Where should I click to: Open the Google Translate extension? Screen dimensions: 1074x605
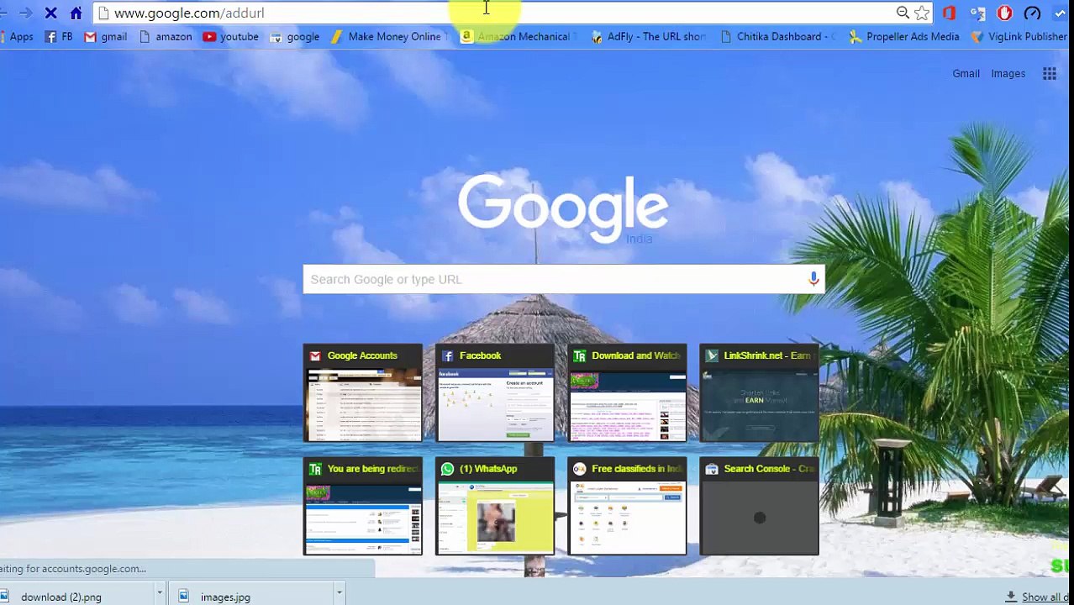(x=977, y=13)
